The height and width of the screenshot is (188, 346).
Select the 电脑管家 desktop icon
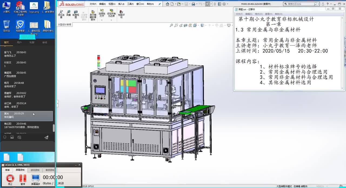click(20, 26)
